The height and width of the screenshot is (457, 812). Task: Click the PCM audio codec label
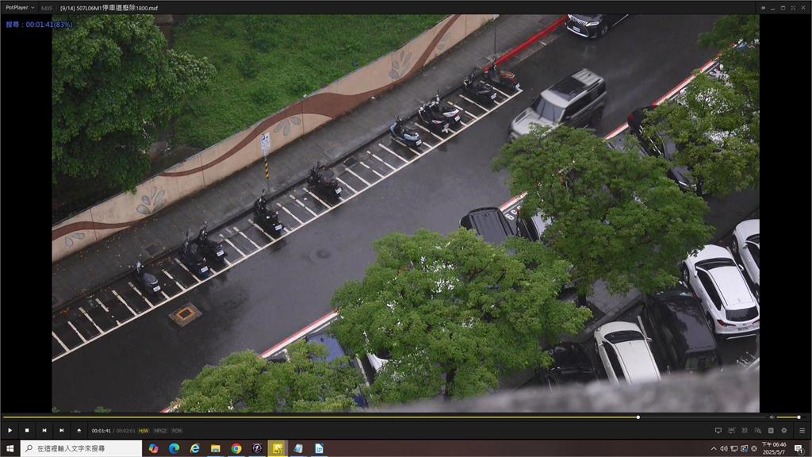176,431
